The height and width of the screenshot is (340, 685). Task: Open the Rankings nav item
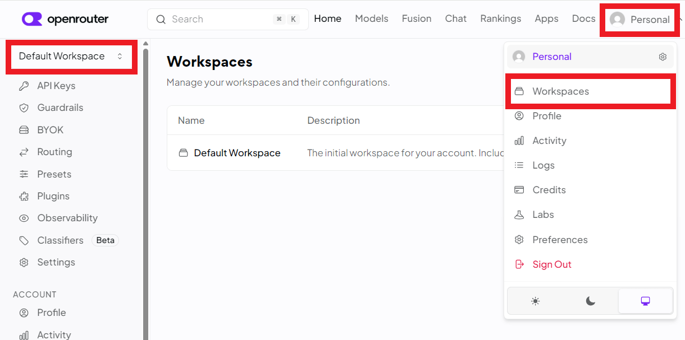(x=501, y=19)
